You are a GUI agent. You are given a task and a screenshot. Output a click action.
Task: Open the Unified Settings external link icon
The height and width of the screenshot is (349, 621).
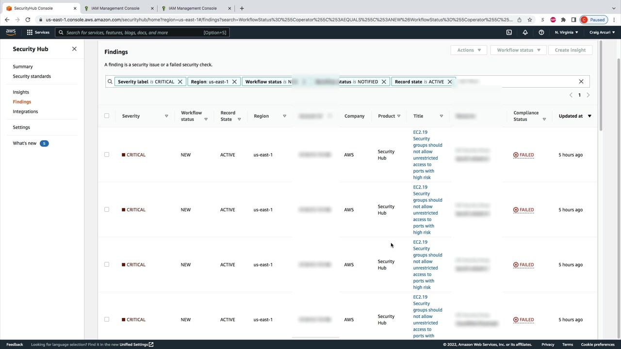151,345
